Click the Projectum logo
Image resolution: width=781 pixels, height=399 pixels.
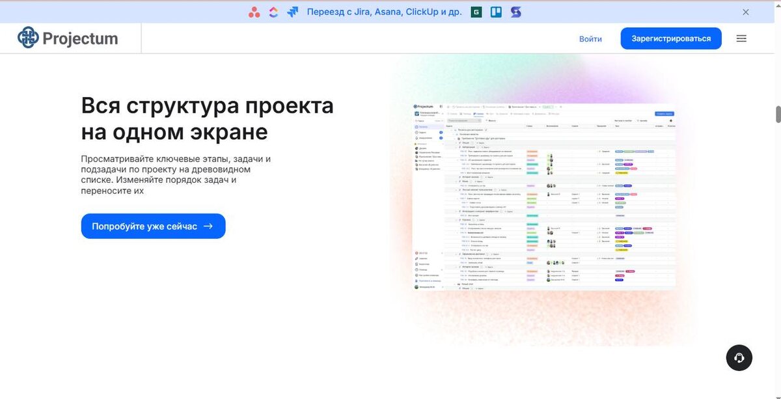coord(68,38)
